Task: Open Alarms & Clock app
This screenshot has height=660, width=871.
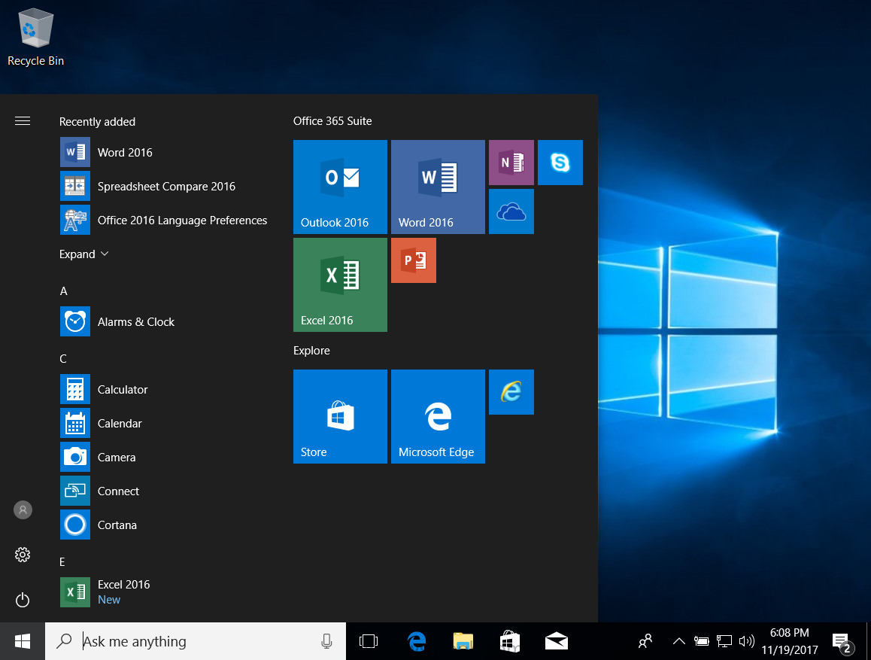Action: pos(167,321)
